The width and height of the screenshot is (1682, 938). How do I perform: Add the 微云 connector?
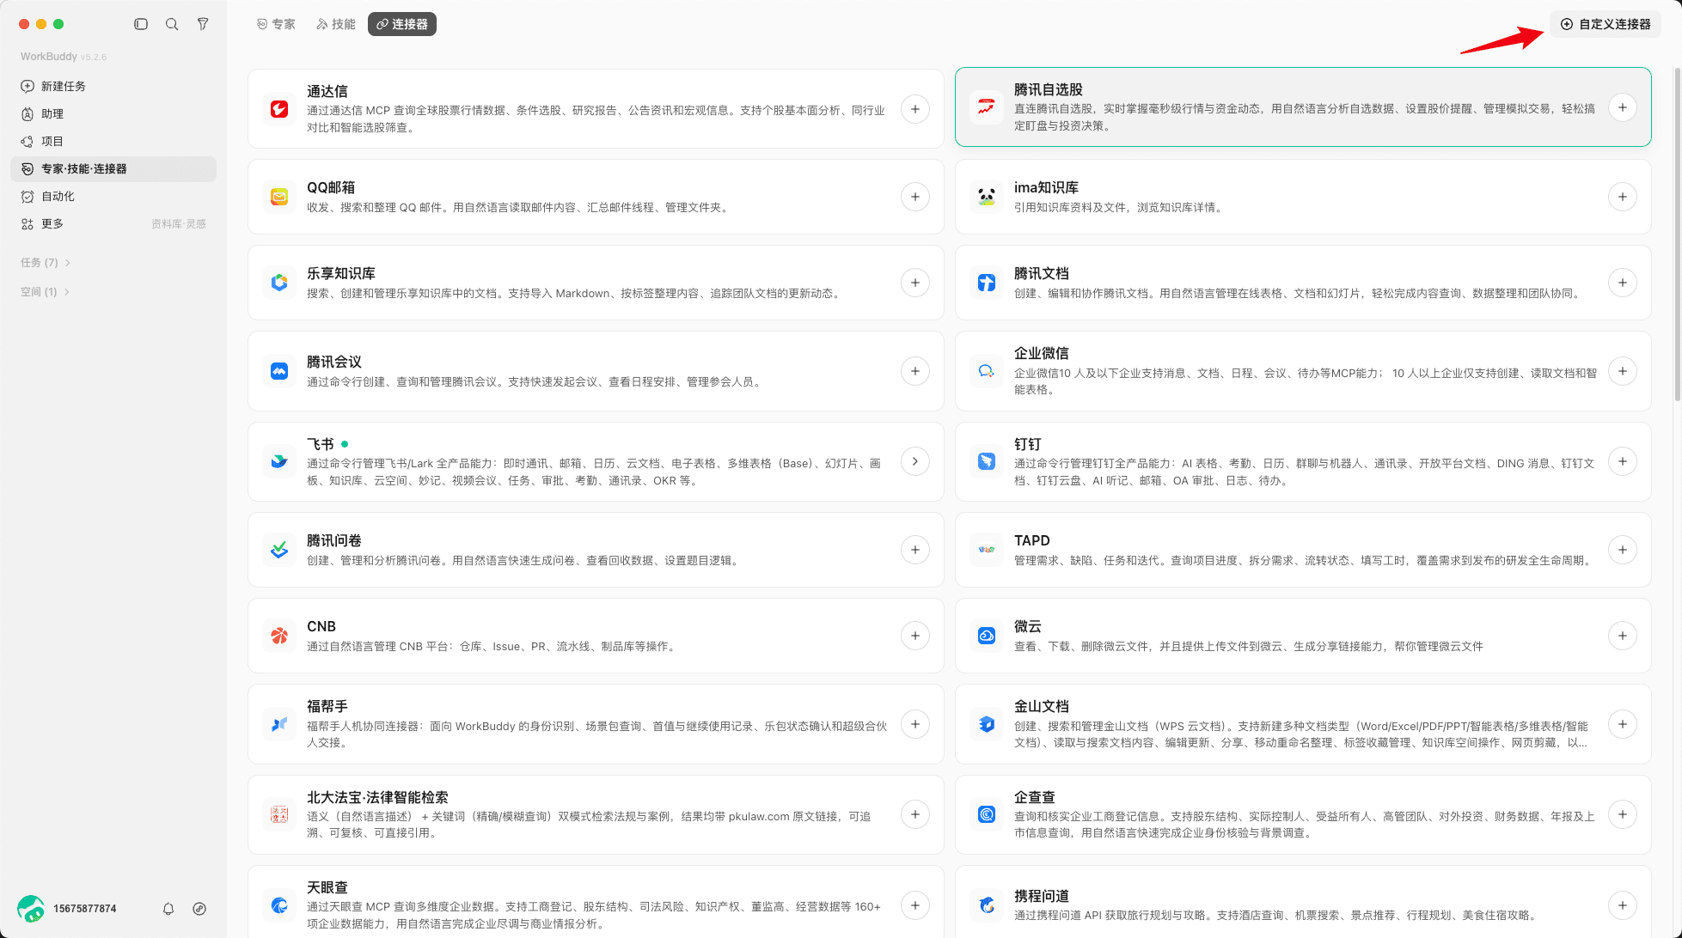coord(1623,636)
